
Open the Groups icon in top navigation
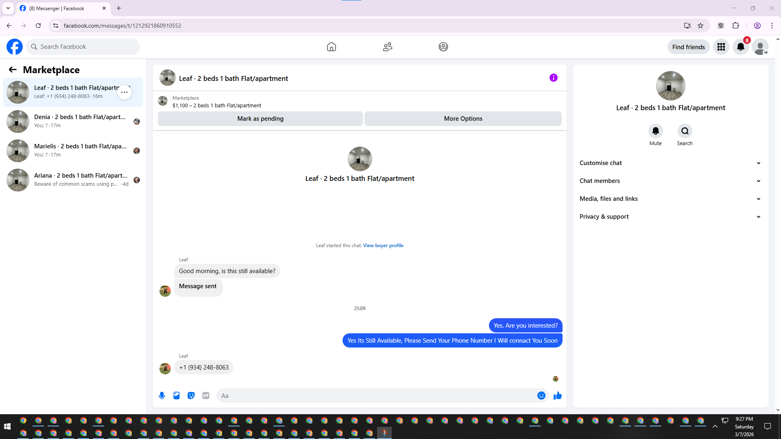443,47
